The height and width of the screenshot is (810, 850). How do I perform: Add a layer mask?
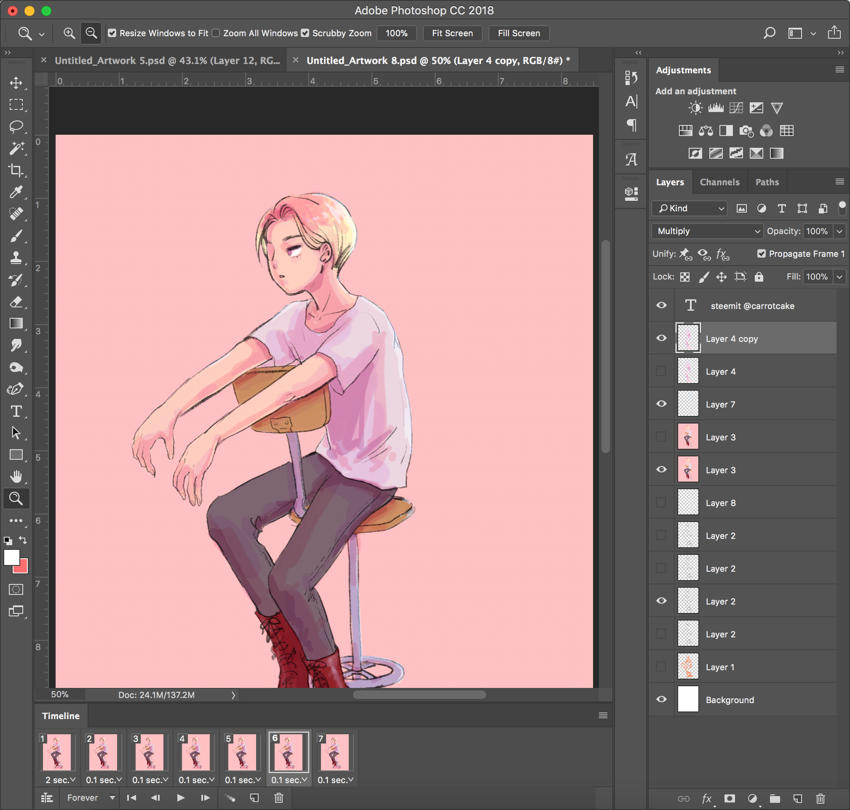(730, 799)
